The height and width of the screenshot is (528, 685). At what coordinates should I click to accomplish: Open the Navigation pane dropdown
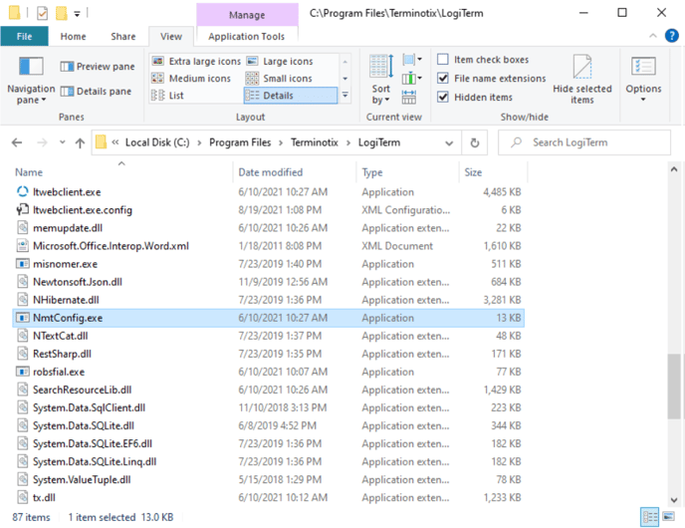pyautogui.click(x=31, y=81)
